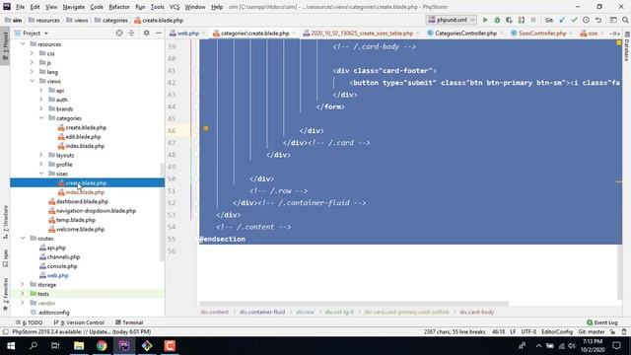
Task: Open the Navigate menu
Action: click(x=74, y=7)
